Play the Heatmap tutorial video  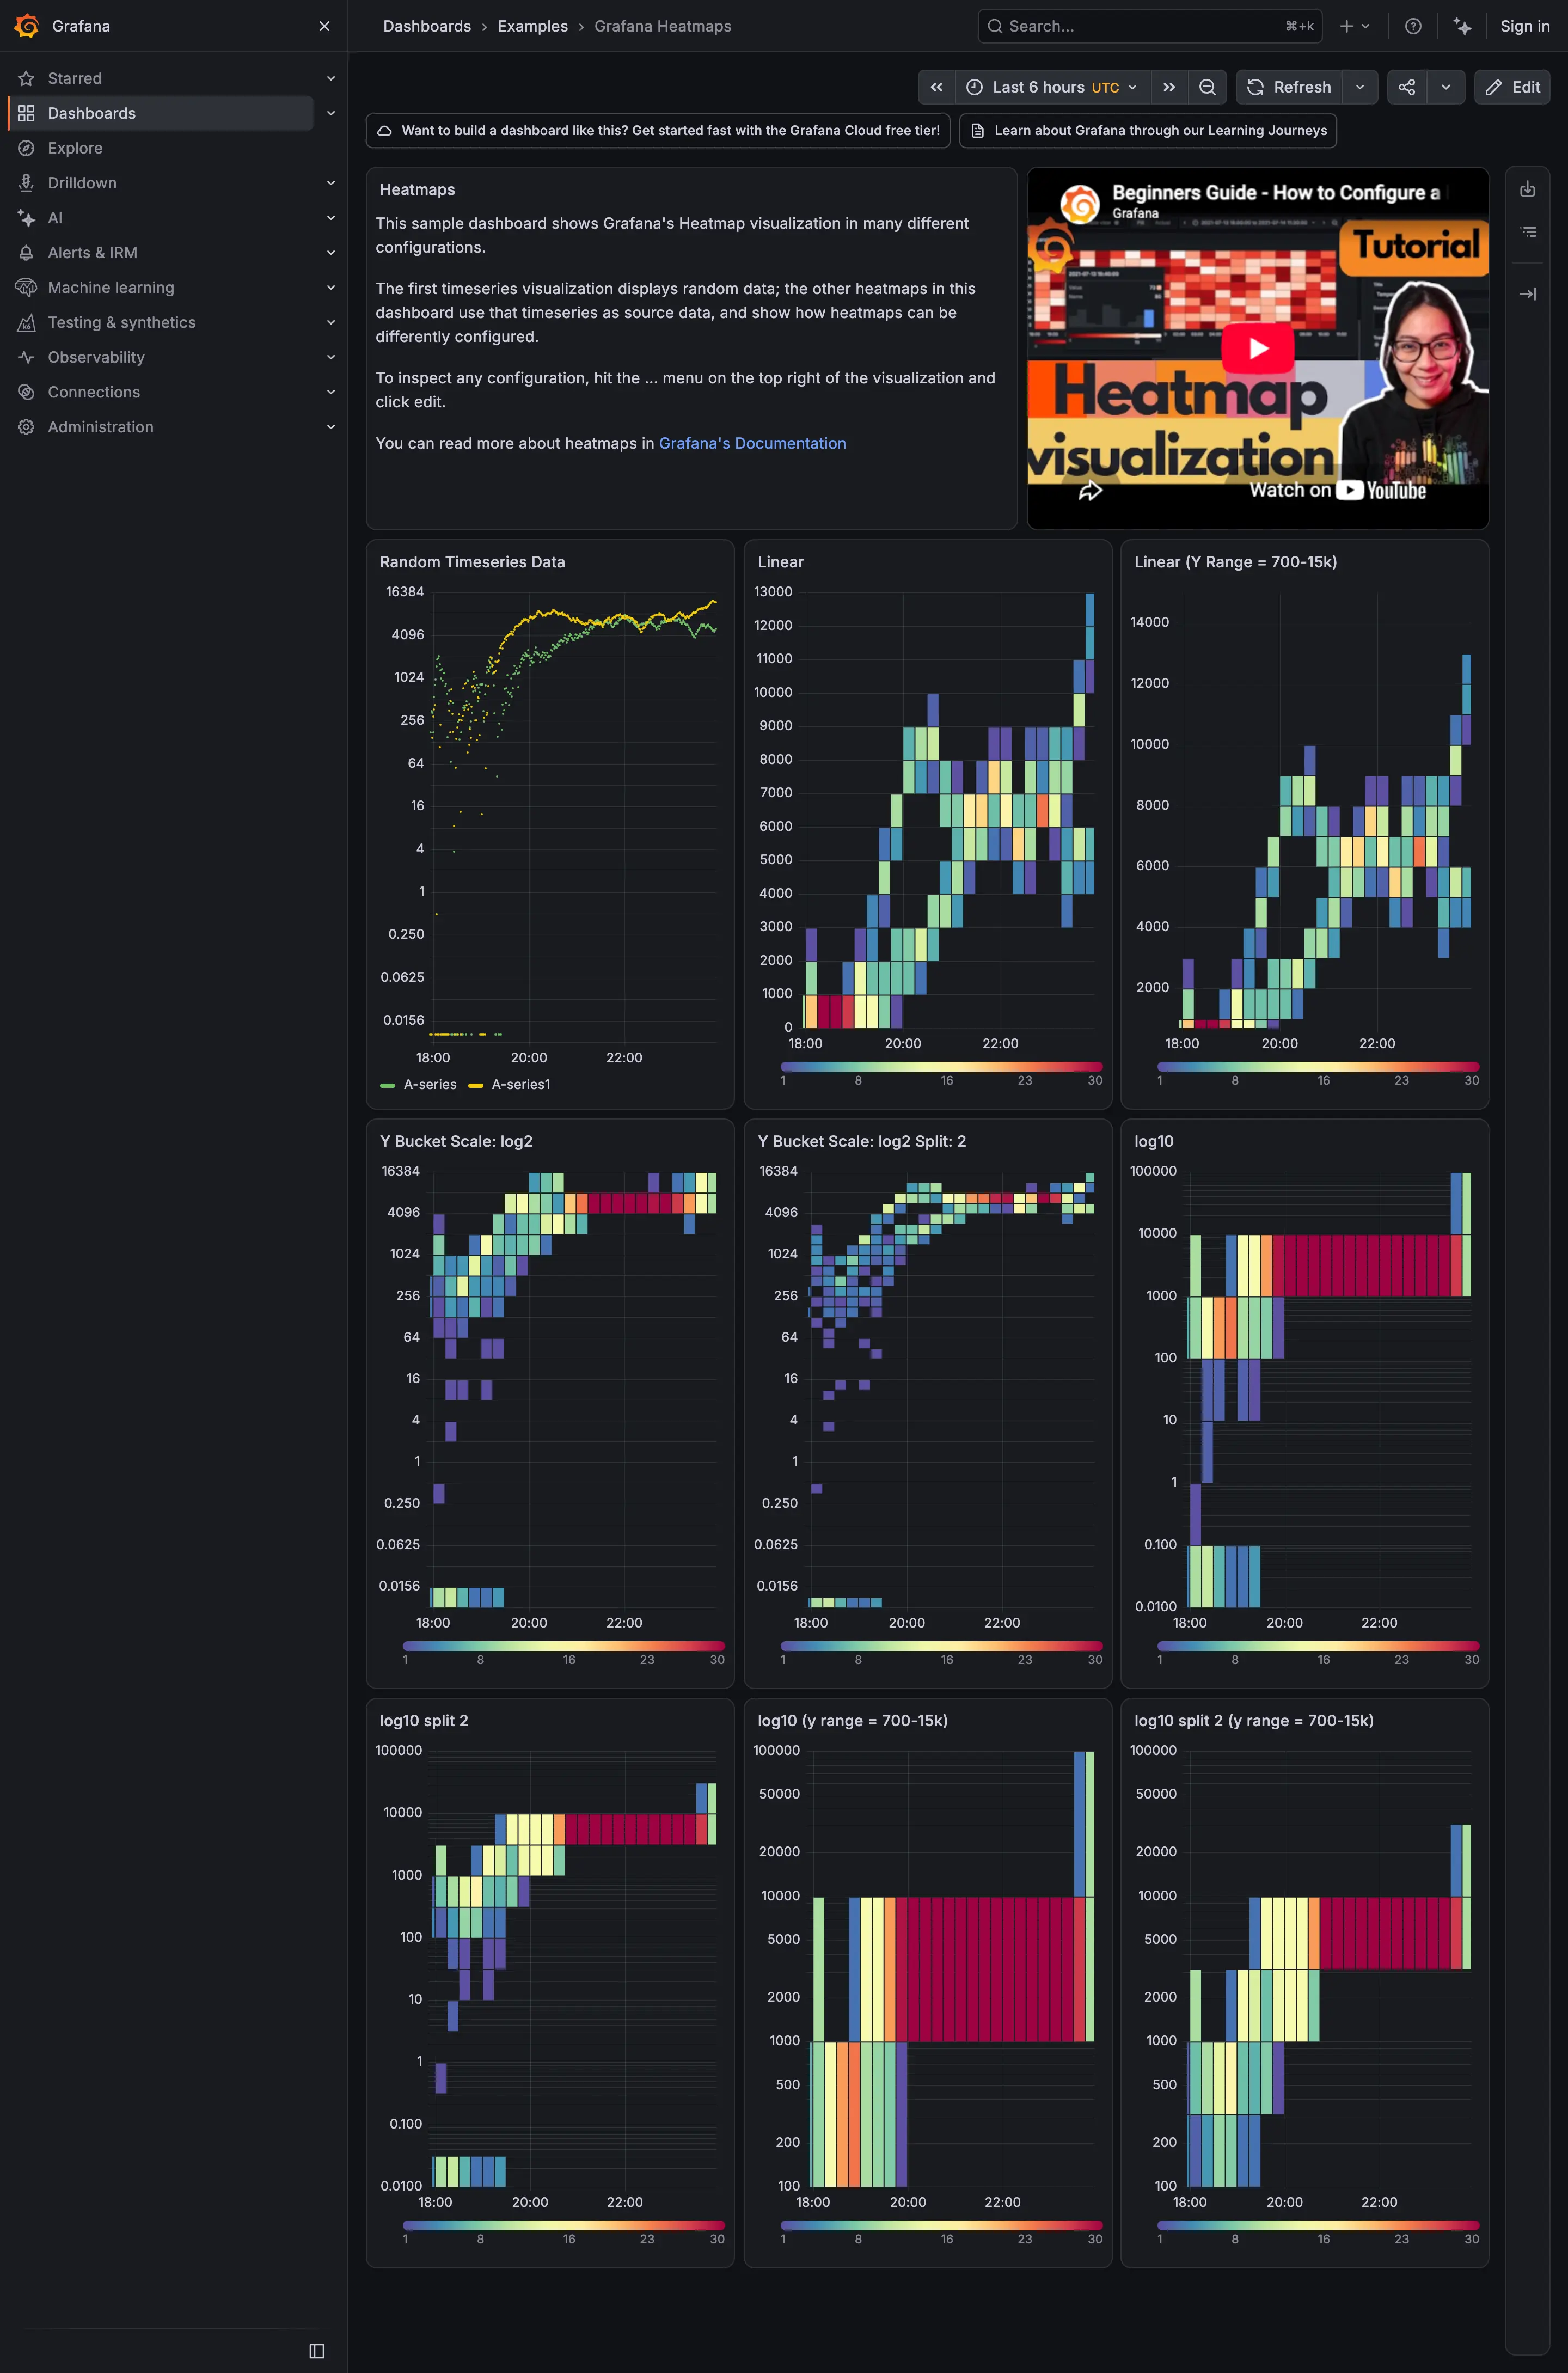(1258, 347)
